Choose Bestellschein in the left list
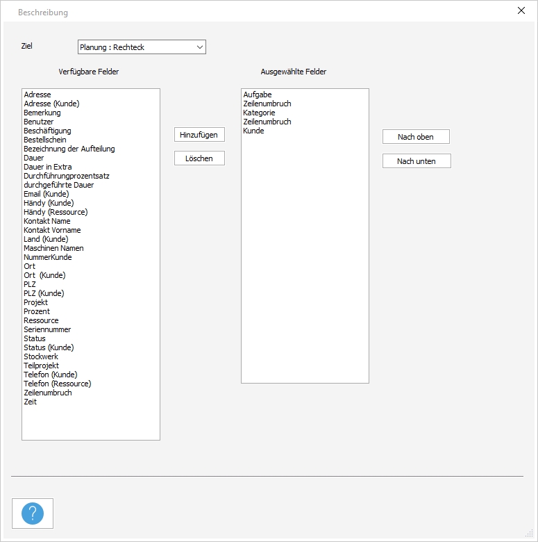The height and width of the screenshot is (542, 538). pos(45,140)
